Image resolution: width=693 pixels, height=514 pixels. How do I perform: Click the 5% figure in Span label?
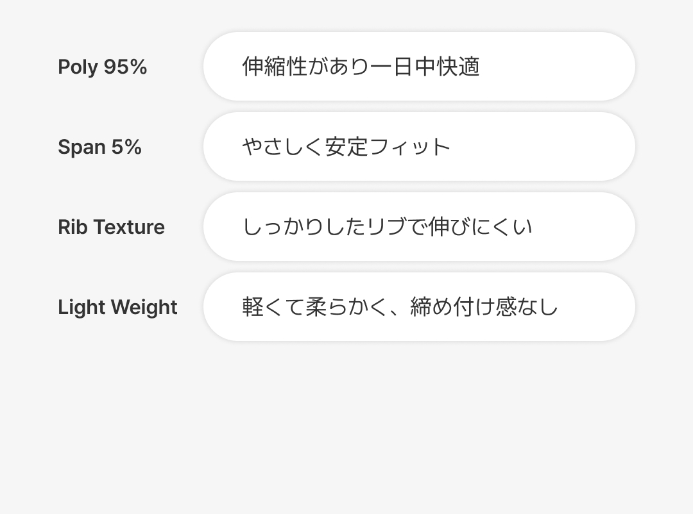[126, 147]
